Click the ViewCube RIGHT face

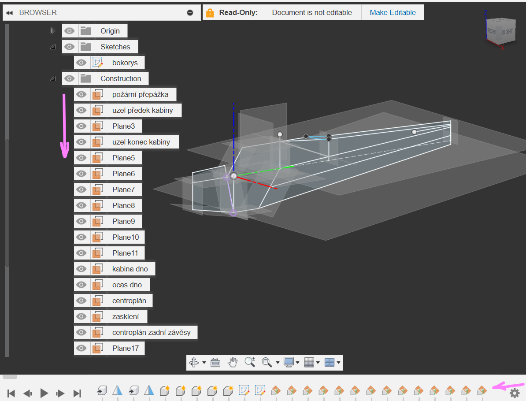(507, 32)
